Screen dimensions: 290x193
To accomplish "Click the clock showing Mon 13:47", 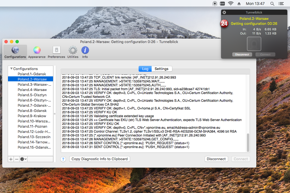I will [x=255, y=4].
